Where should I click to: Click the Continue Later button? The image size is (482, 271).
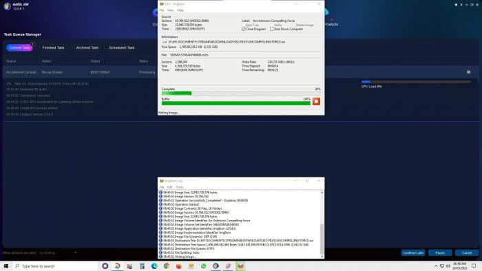[x=413, y=252]
